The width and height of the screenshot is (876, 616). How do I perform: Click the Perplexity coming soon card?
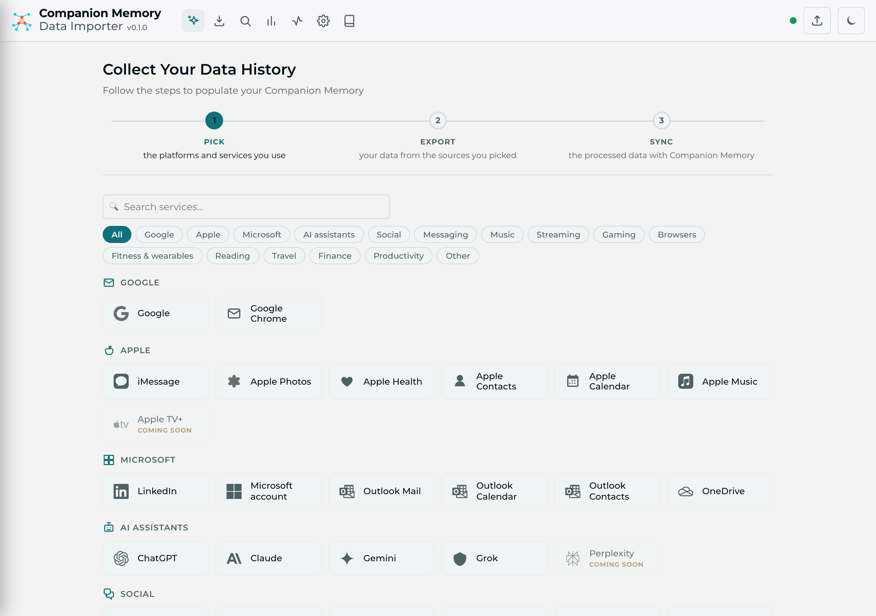pos(607,558)
